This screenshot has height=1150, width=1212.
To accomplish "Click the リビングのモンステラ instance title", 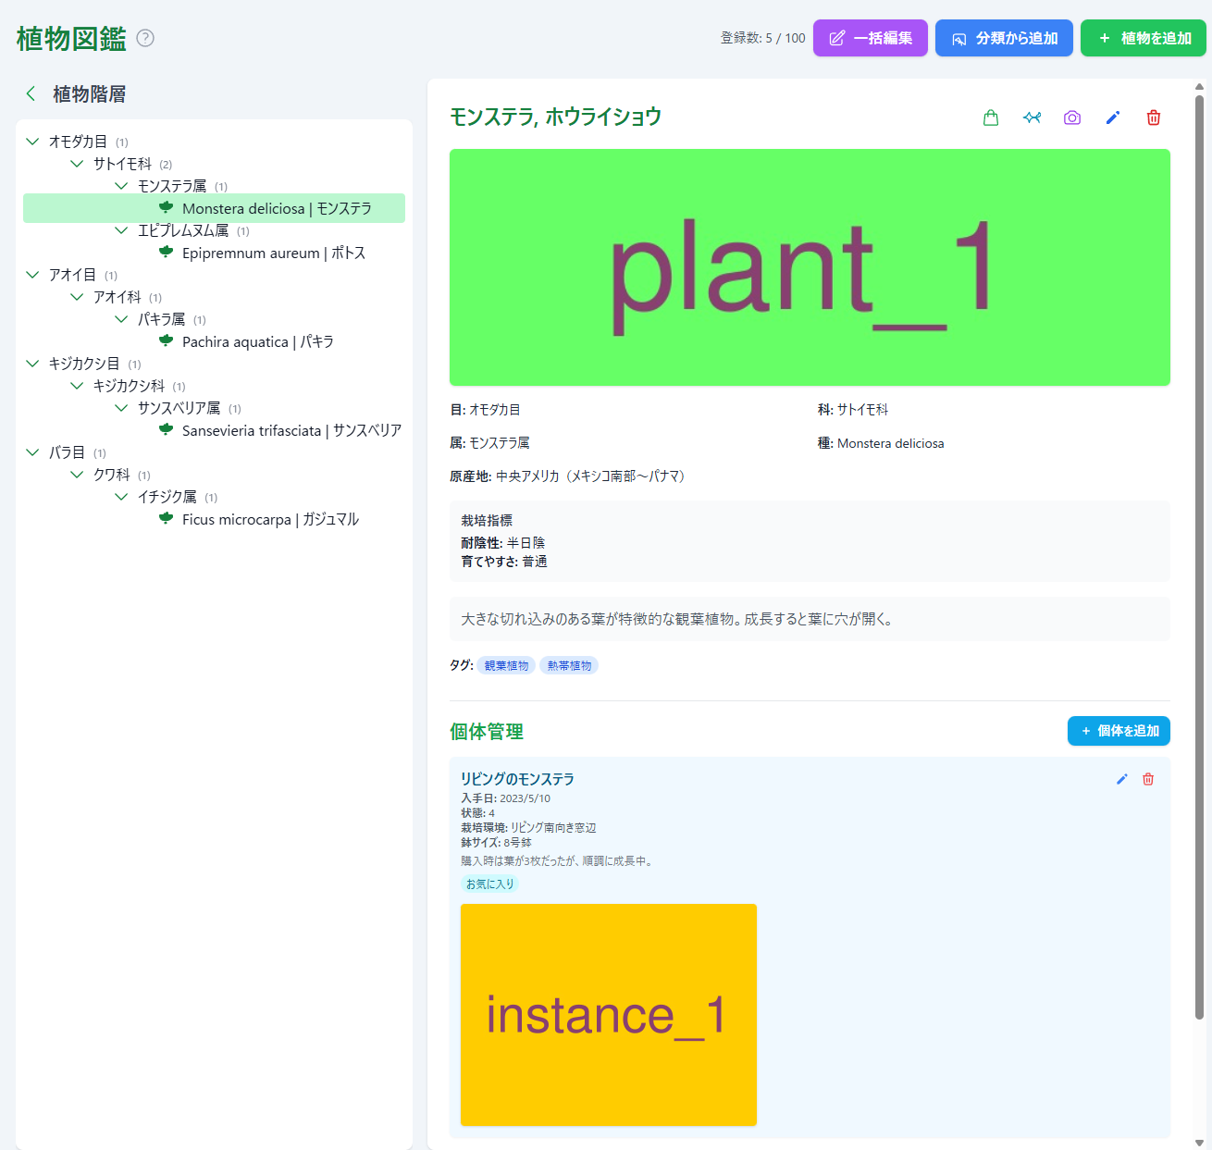I will 517,779.
